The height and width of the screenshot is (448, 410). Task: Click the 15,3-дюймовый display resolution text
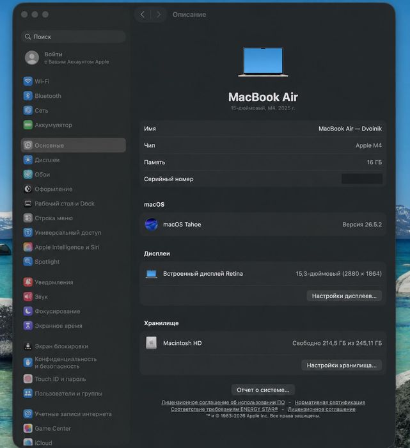pyautogui.click(x=338, y=274)
